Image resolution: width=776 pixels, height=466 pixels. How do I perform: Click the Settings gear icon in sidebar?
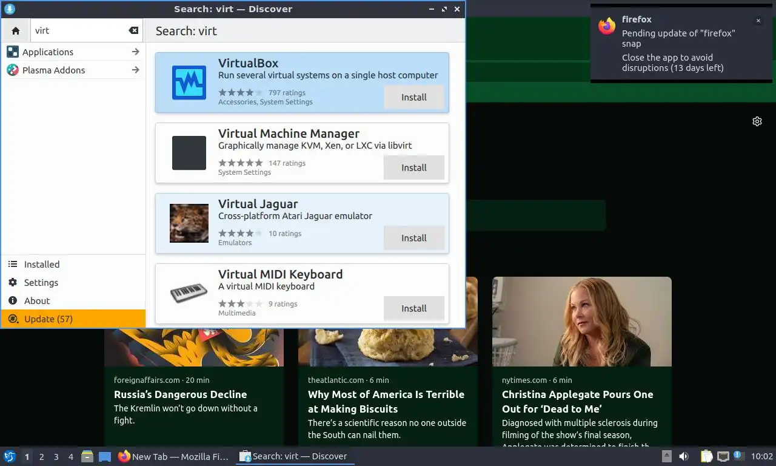(x=12, y=283)
